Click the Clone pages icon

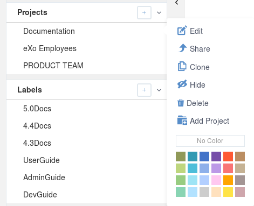pos(182,66)
